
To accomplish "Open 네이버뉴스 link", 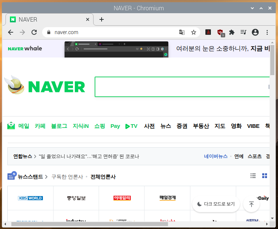I will click(x=216, y=156).
